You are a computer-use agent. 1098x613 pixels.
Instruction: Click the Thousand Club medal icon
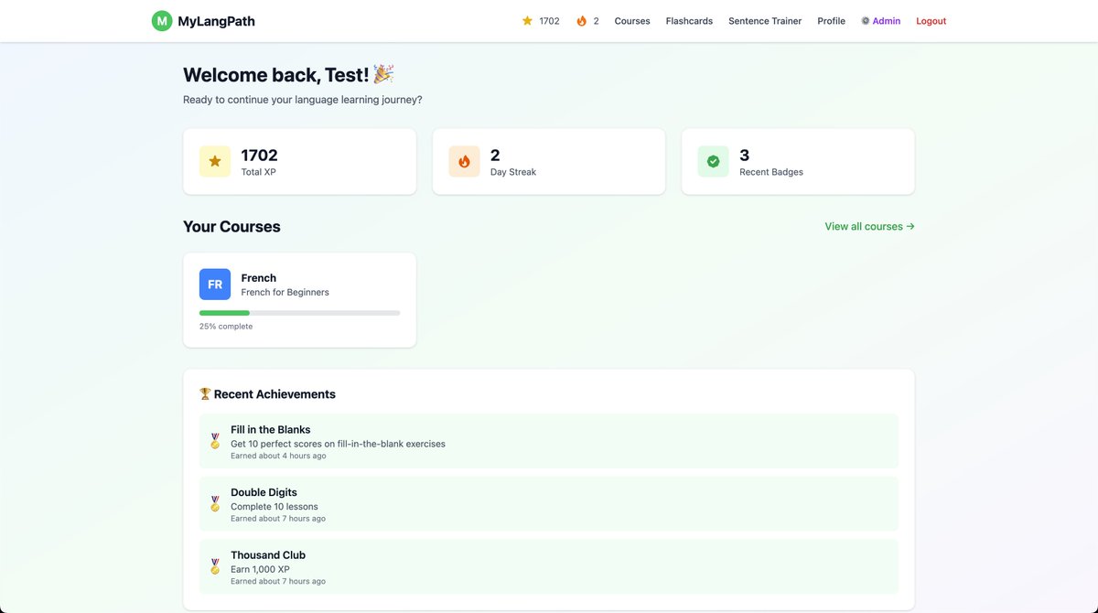(215, 566)
